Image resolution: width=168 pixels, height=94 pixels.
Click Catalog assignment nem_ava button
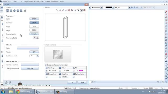pos(30,68)
